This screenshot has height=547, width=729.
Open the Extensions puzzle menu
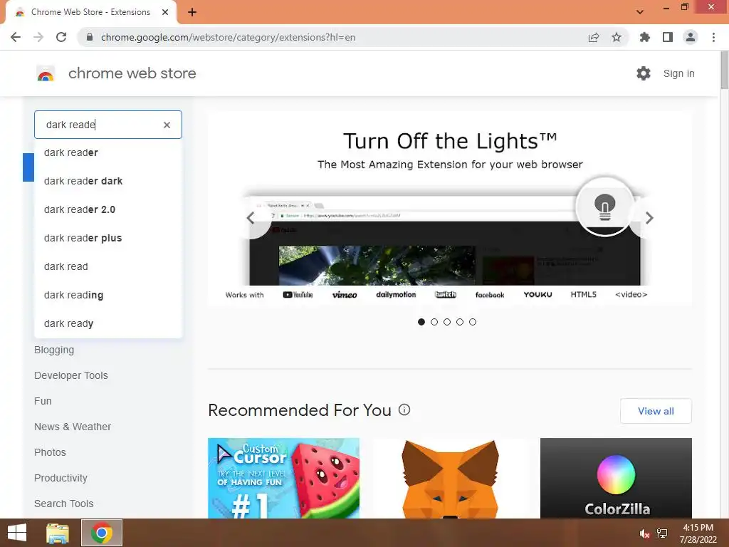pos(644,37)
